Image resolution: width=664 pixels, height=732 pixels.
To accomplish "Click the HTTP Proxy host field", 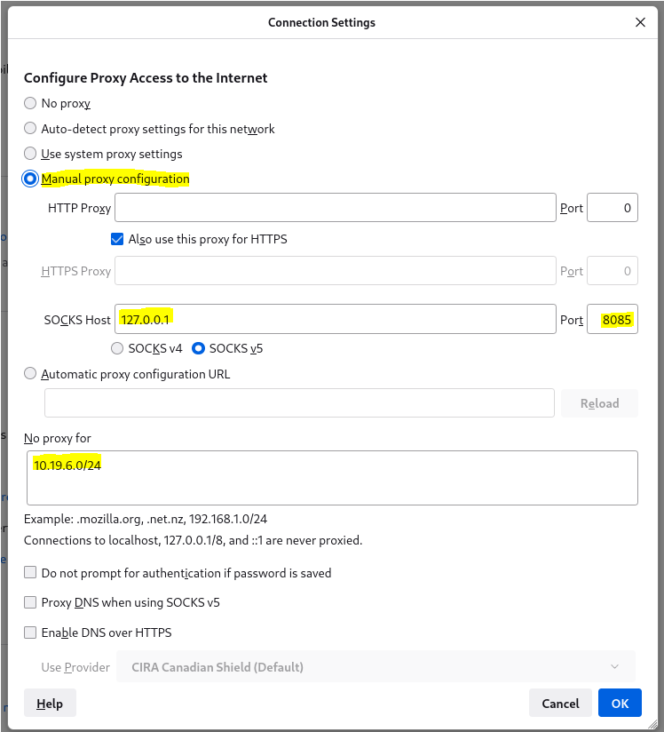I will pos(335,208).
